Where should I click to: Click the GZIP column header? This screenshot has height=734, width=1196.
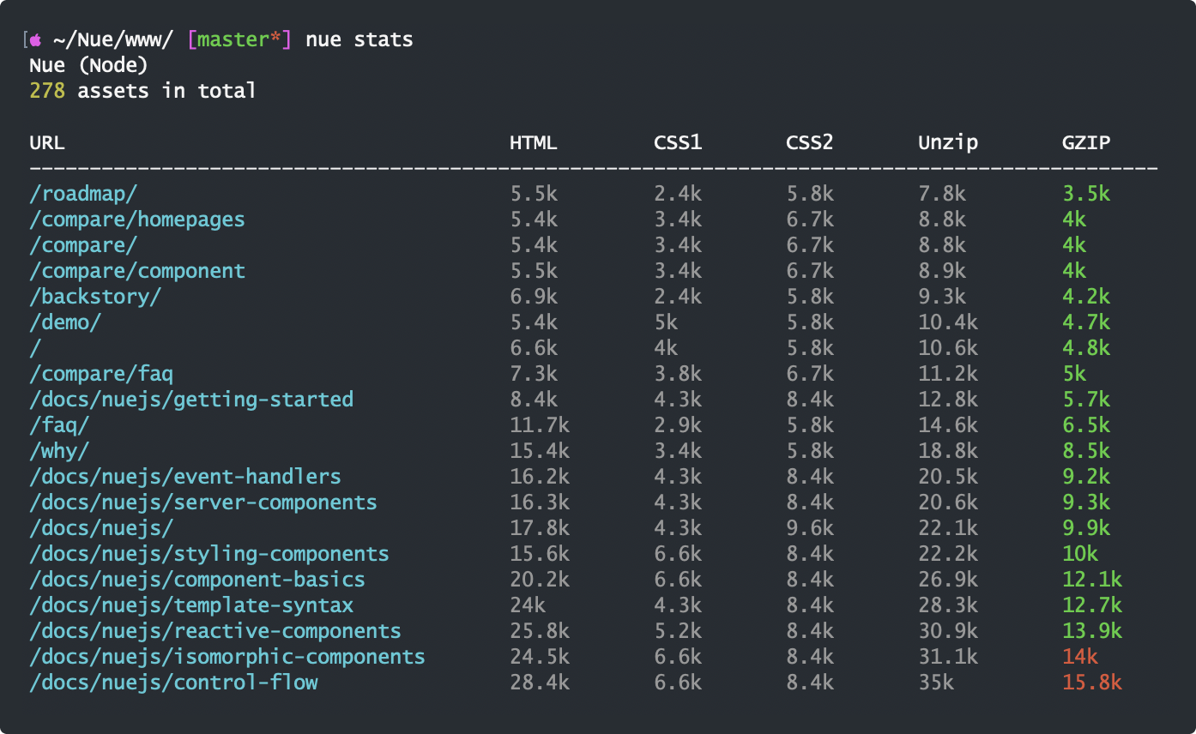1086,142
